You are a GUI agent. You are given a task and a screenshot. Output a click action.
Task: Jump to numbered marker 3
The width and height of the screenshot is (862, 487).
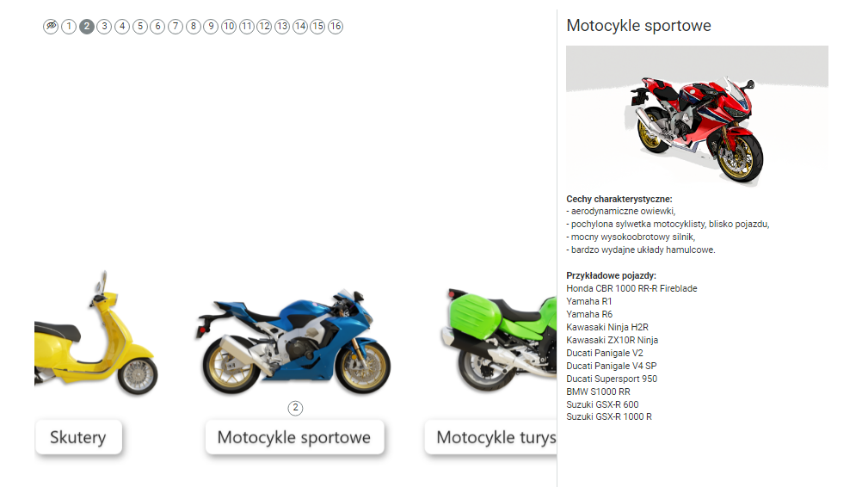click(104, 27)
